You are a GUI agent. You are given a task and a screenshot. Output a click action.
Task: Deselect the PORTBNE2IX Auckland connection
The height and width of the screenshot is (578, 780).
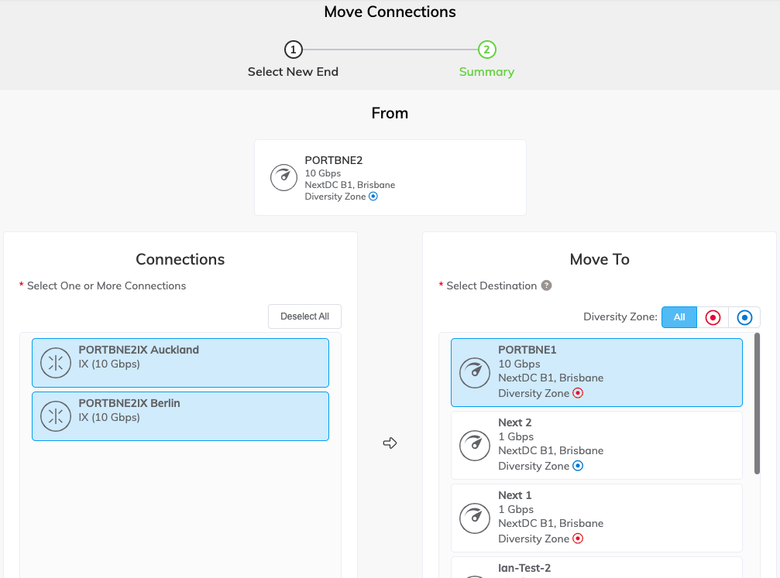coord(180,361)
